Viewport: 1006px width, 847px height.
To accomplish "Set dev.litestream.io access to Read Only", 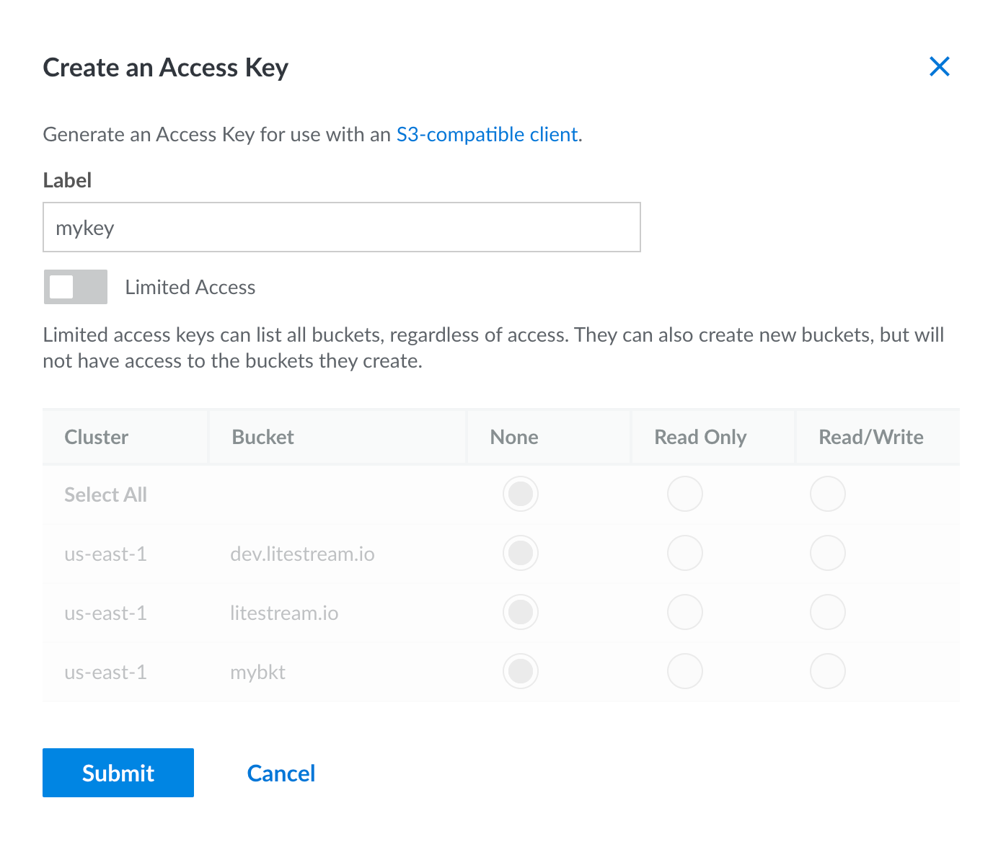I will [x=684, y=553].
